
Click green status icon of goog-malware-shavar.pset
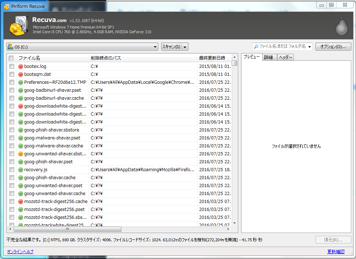[x=21, y=138]
